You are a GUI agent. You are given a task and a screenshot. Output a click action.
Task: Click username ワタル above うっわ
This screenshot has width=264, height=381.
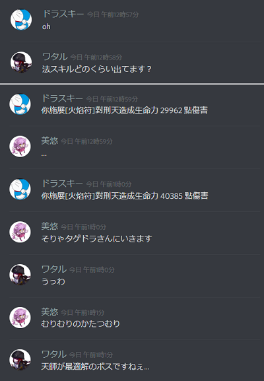click(54, 269)
